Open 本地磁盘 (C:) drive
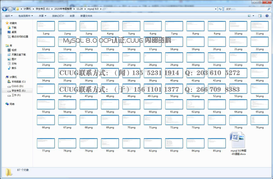This screenshot has height=179, width=273. click(18, 82)
